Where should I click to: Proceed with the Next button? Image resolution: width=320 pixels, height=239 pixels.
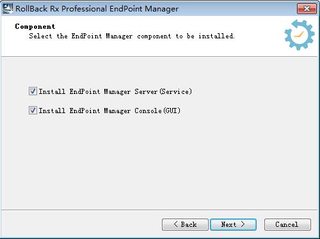click(x=233, y=224)
